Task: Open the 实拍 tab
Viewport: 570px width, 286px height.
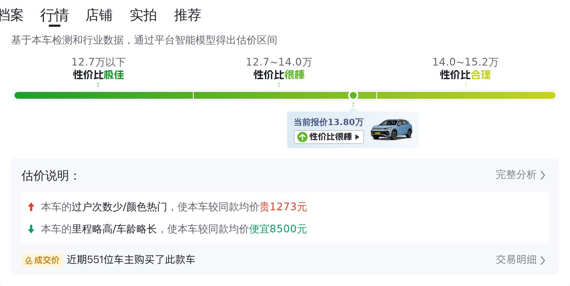Action: pyautogui.click(x=143, y=15)
